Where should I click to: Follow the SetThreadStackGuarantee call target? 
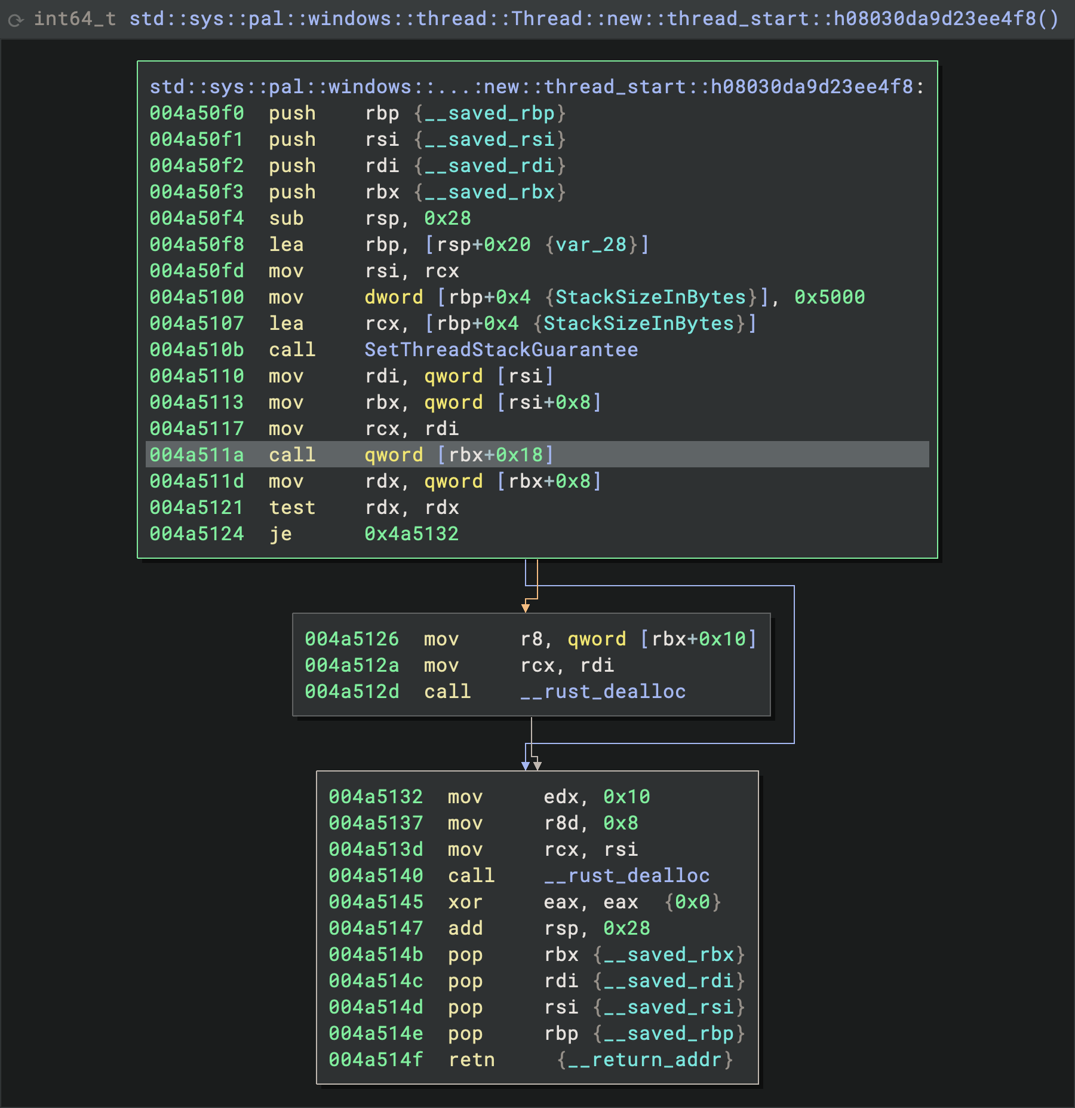(501, 350)
